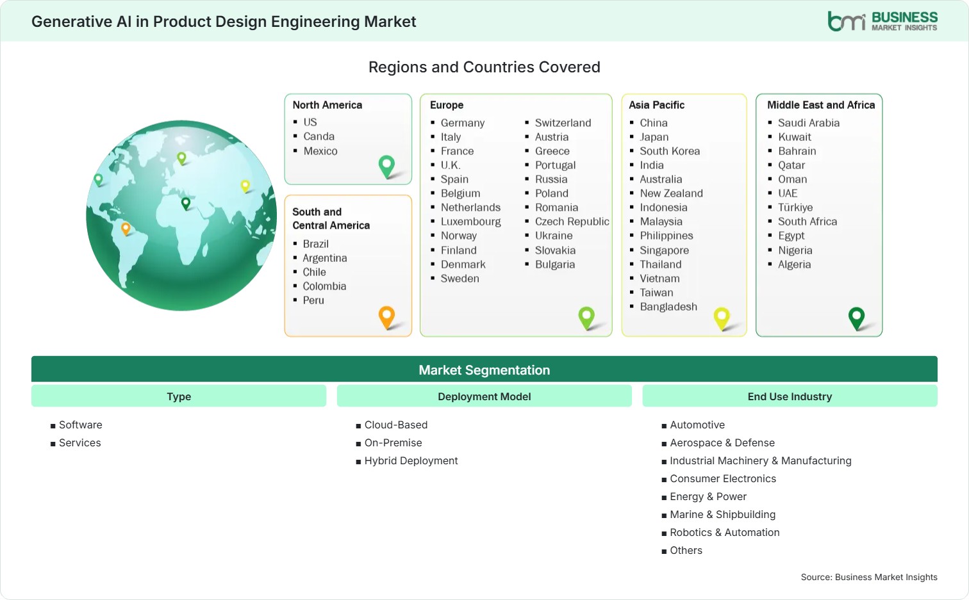This screenshot has height=600, width=969.
Task: Select 'Automotive' end use industry
Action: [x=697, y=425]
